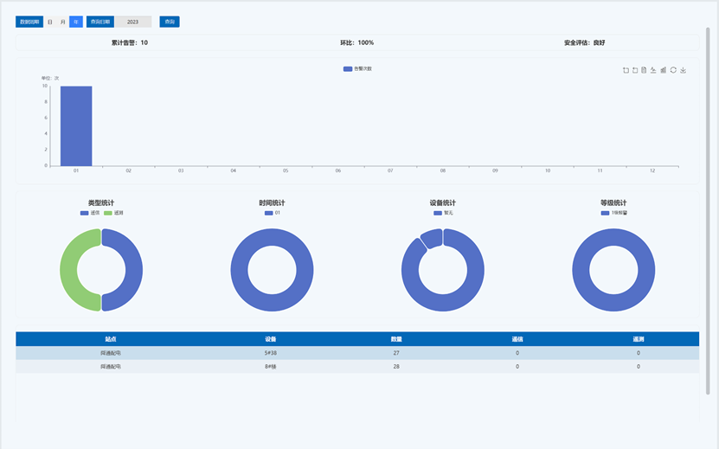
Task: Select the 月 (month) period option
Action: [x=63, y=22]
